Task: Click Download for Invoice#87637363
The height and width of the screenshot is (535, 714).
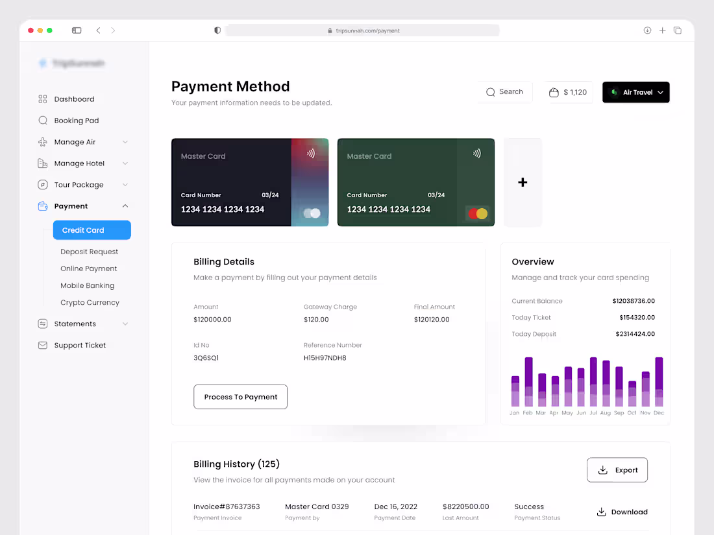Action: 622,512
